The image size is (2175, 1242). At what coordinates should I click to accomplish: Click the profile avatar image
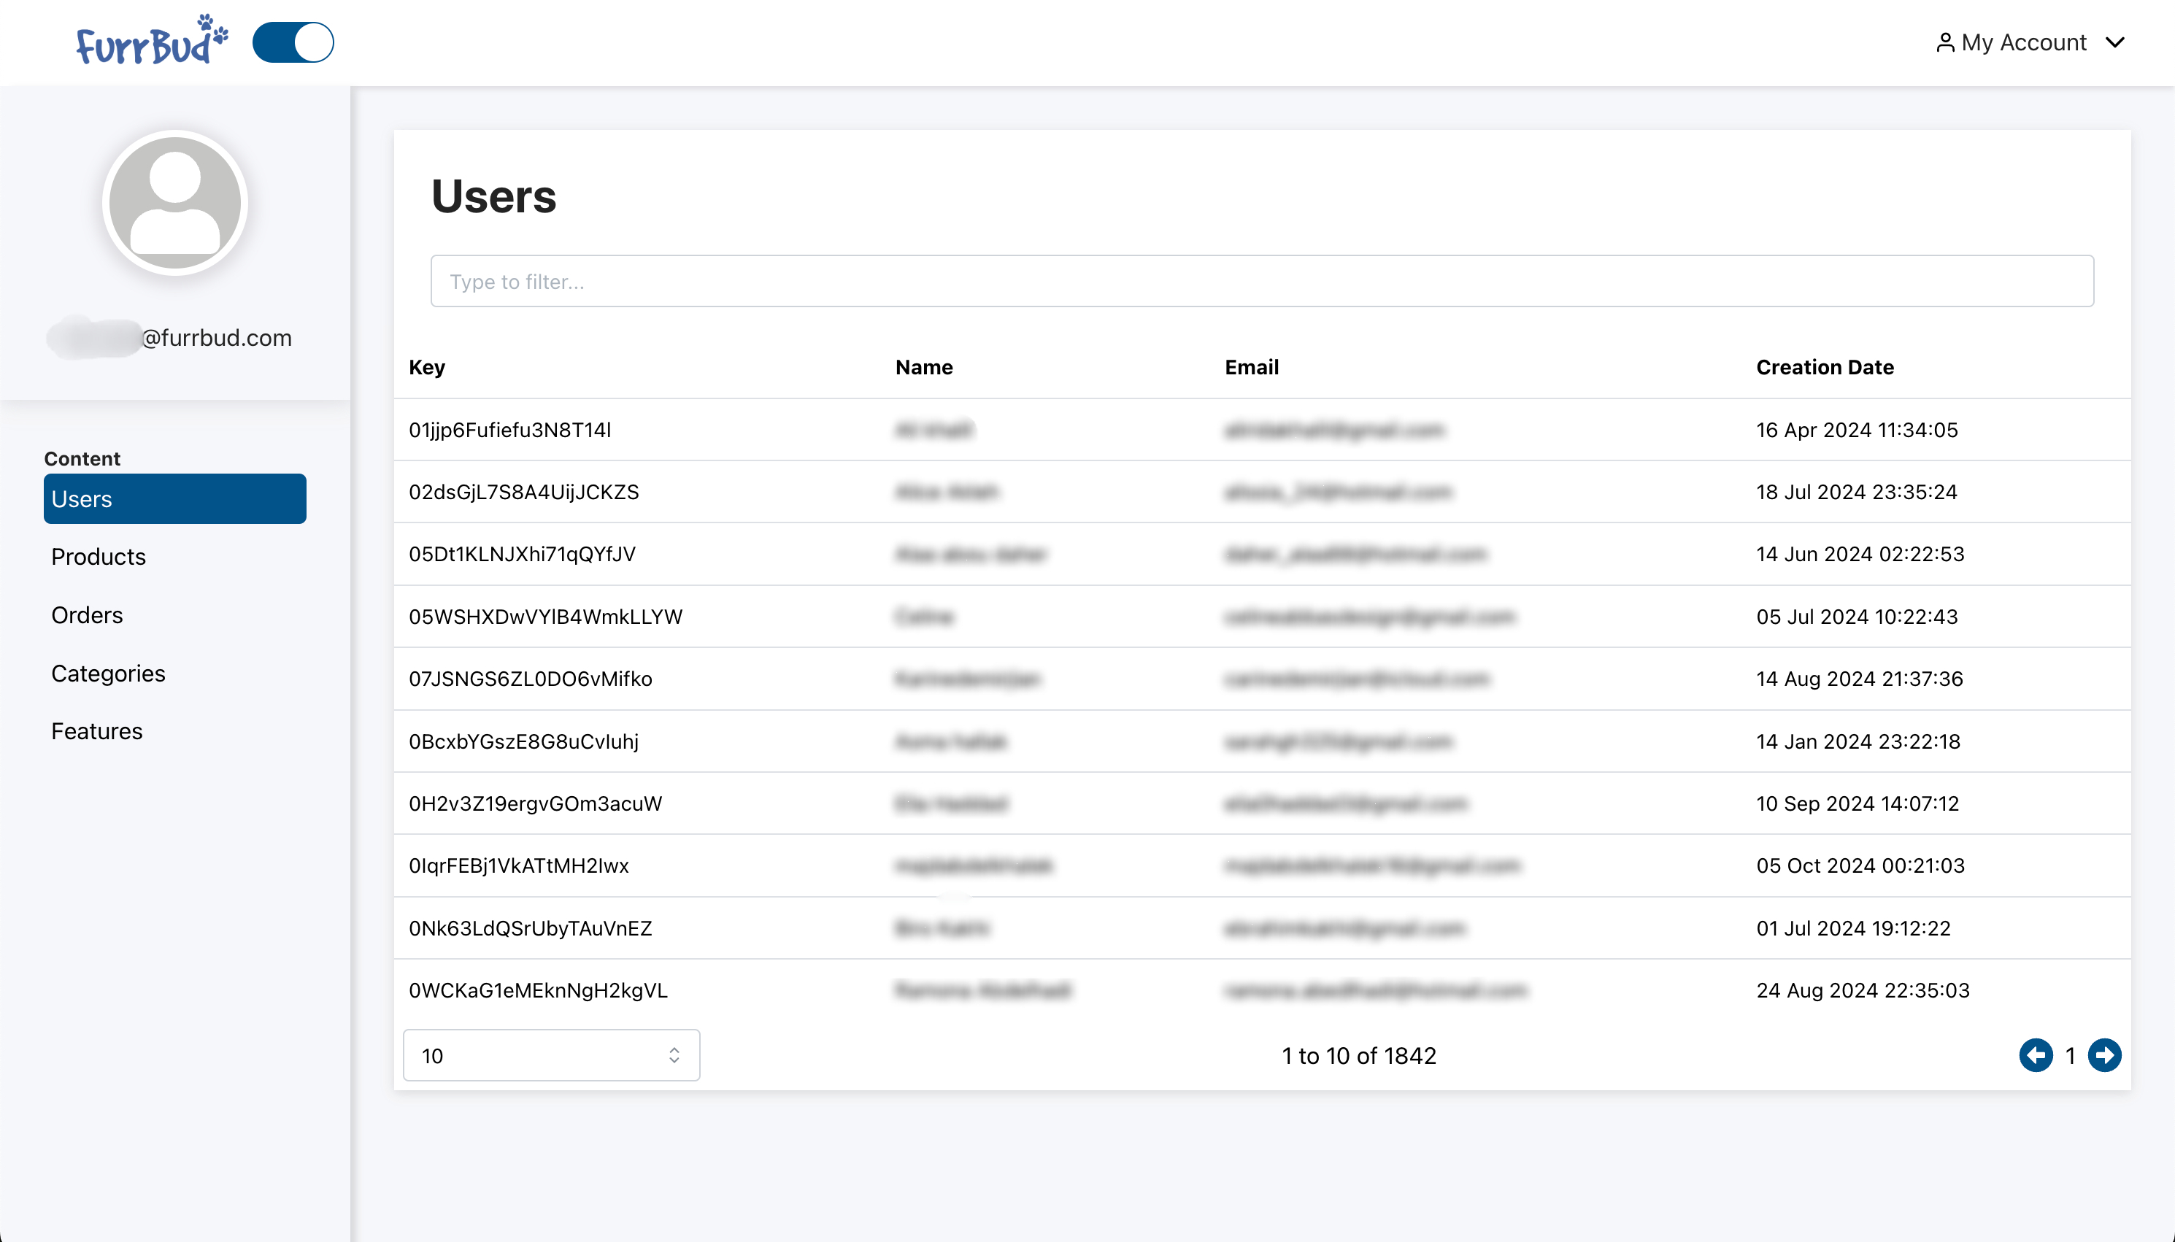(x=175, y=203)
